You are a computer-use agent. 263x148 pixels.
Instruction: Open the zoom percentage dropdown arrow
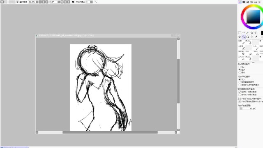(37, 2)
